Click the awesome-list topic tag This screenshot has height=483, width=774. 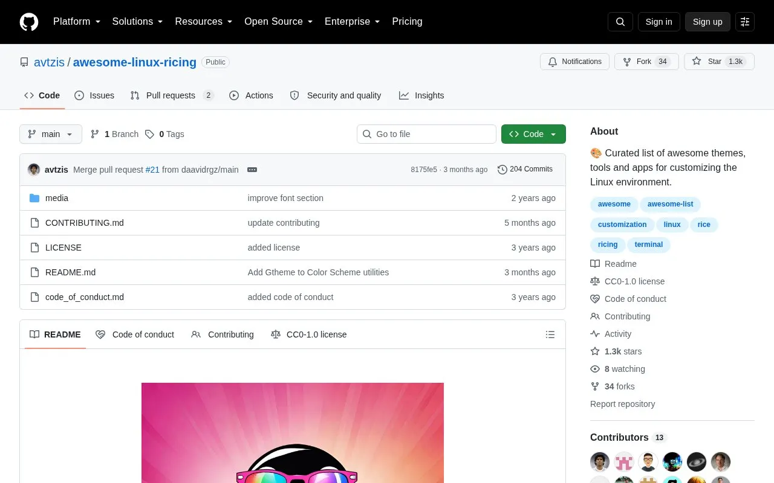click(671, 204)
